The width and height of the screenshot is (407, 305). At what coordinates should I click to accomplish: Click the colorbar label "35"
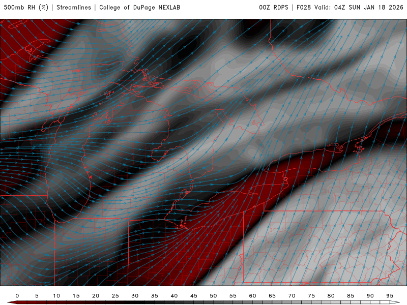(155, 296)
